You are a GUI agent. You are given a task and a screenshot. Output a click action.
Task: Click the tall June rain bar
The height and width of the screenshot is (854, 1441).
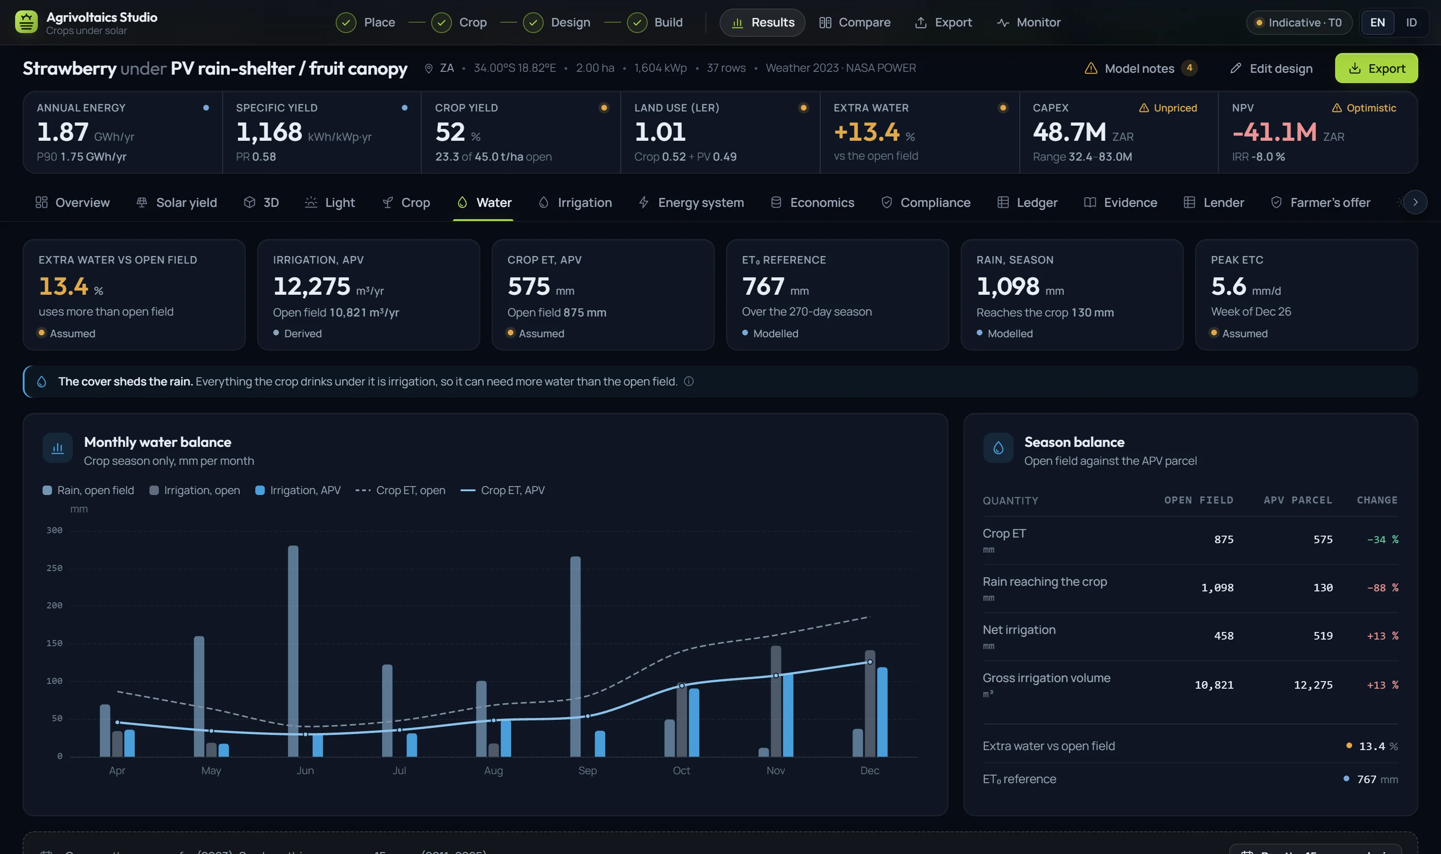[x=293, y=651]
